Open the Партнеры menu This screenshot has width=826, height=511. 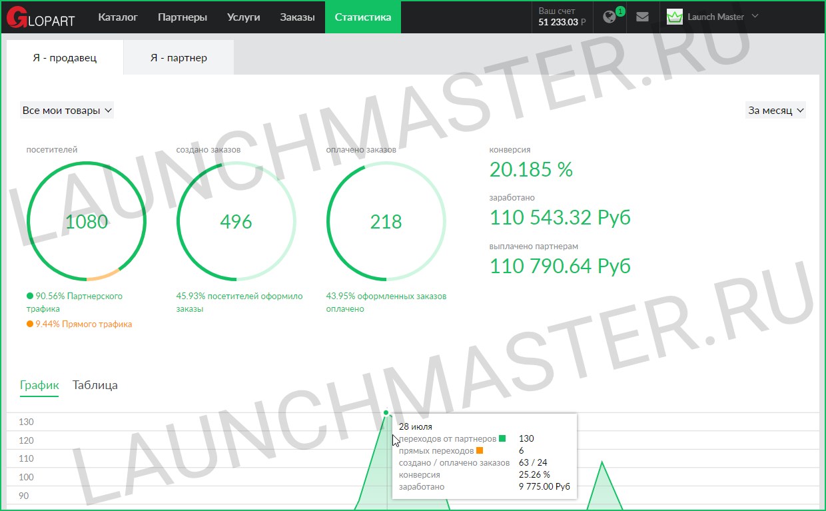click(x=183, y=17)
